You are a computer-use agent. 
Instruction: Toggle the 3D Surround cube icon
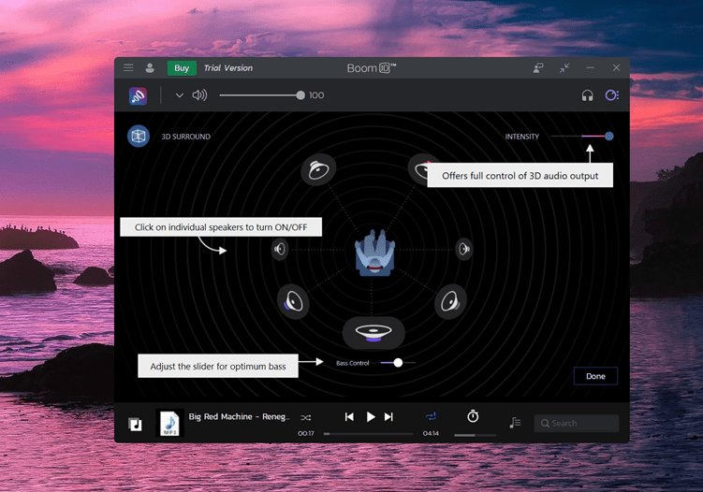coord(139,137)
